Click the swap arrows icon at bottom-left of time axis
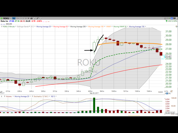Screen dimensions: 178x133 [x=1, y=92]
